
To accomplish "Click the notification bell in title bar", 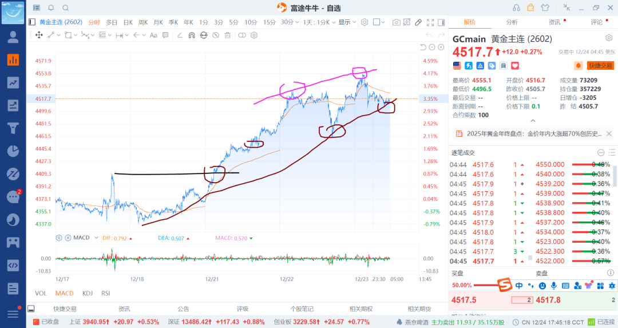I will click(51, 8).
